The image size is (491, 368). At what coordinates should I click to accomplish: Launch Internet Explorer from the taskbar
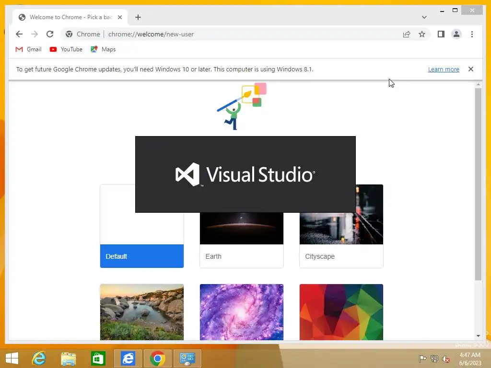[x=39, y=358]
